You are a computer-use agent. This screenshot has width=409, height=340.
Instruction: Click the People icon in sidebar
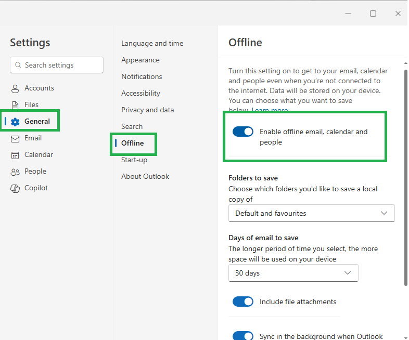pos(15,172)
